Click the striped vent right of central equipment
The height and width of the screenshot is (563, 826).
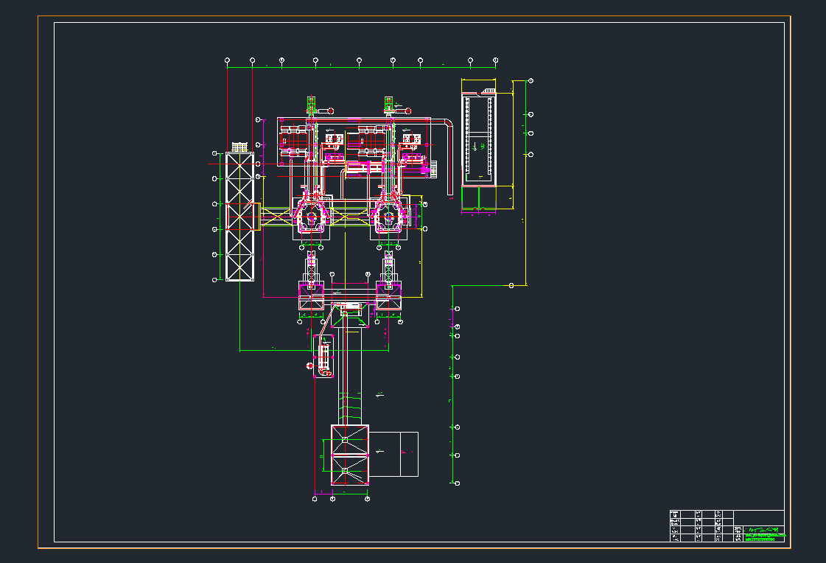433,169
